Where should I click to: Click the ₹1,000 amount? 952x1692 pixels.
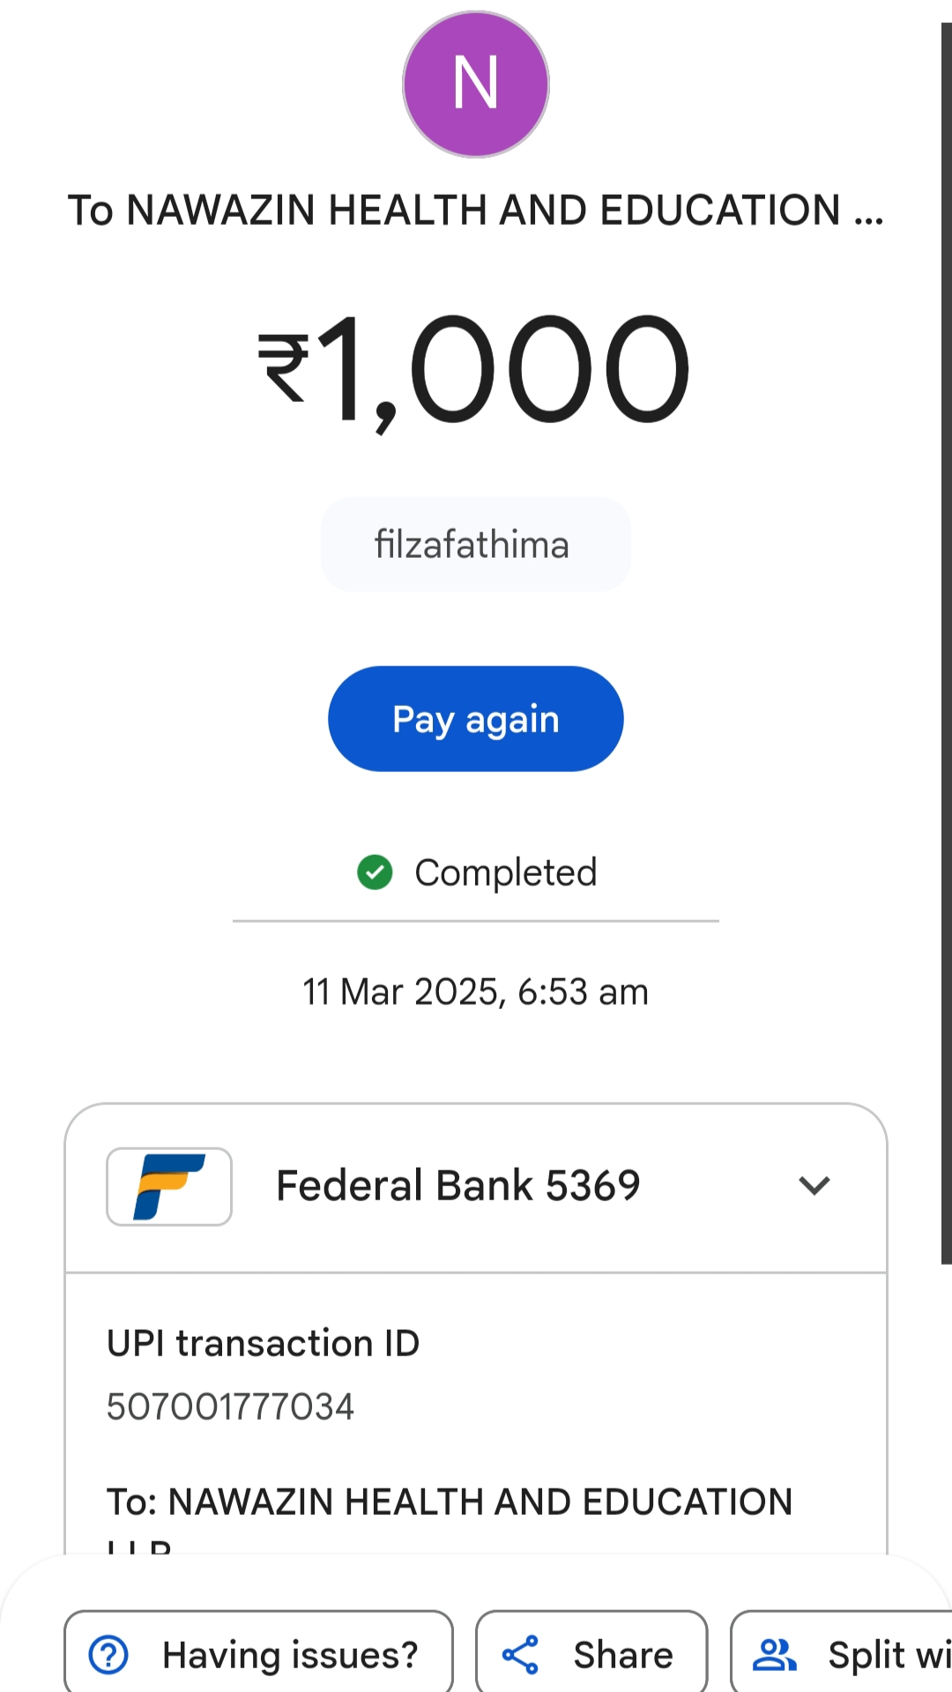click(476, 368)
